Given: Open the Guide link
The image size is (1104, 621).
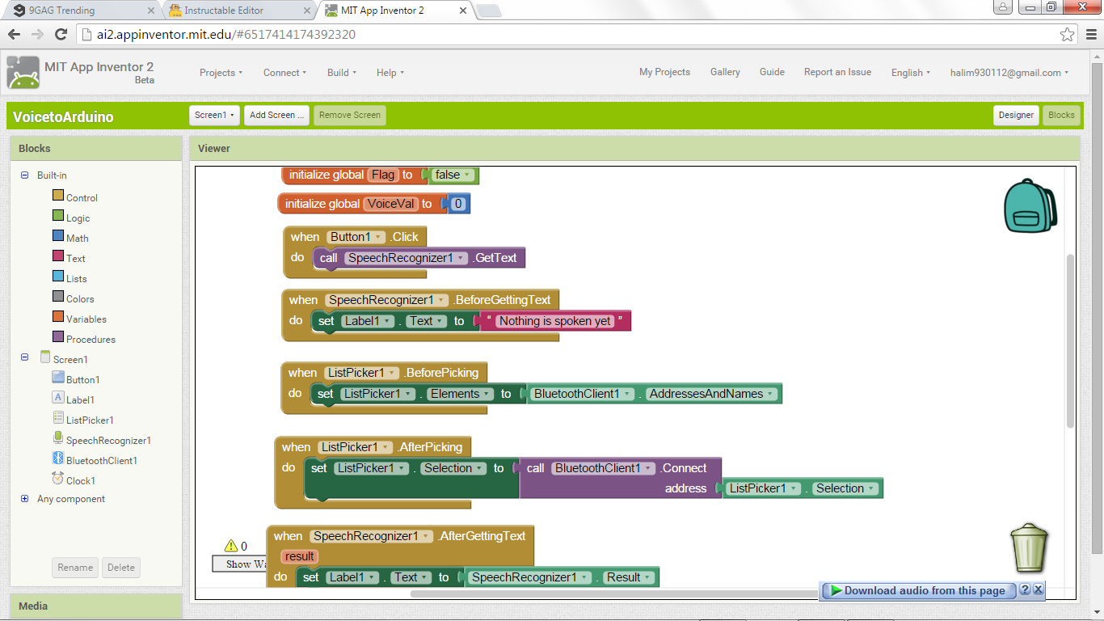Looking at the screenshot, I should 772,72.
